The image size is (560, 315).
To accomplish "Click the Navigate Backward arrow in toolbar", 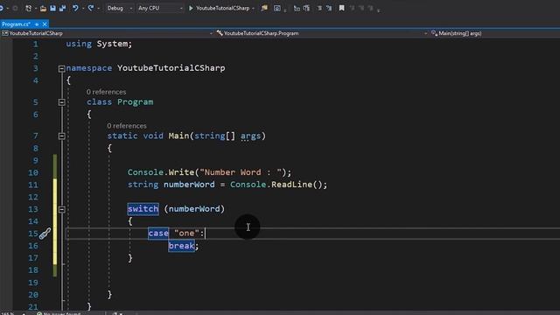I will tap(2, 8).
